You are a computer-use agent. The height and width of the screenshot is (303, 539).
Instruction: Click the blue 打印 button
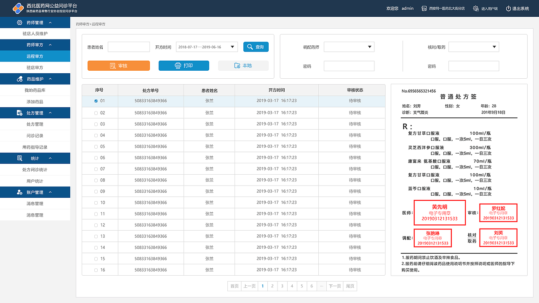[x=184, y=66]
